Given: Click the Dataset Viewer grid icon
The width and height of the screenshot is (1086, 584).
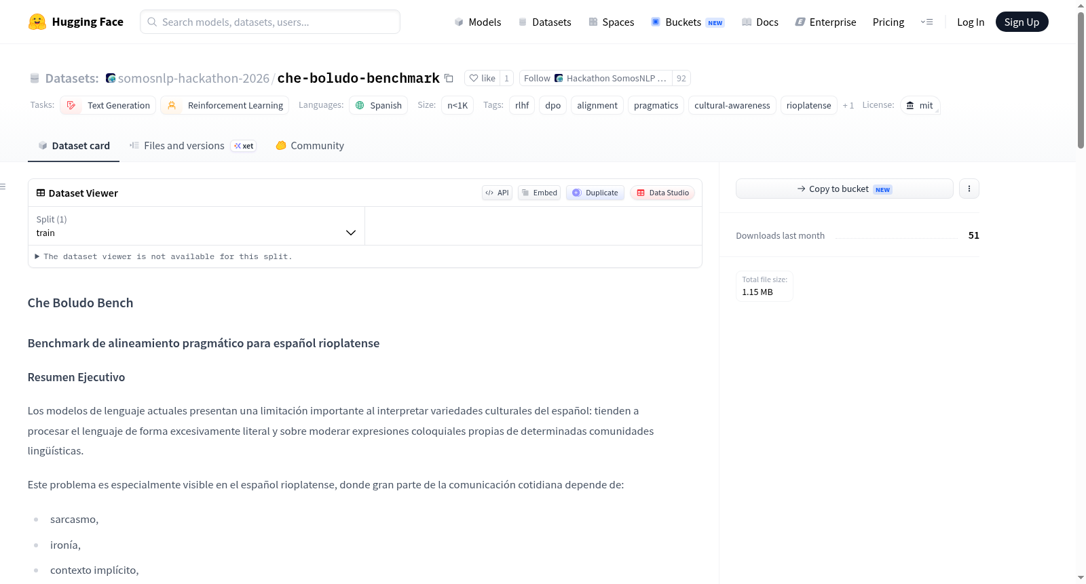Looking at the screenshot, I should click(x=41, y=193).
